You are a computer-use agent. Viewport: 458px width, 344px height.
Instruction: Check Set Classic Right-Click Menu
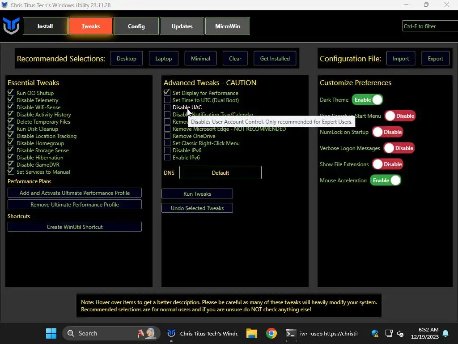167,143
